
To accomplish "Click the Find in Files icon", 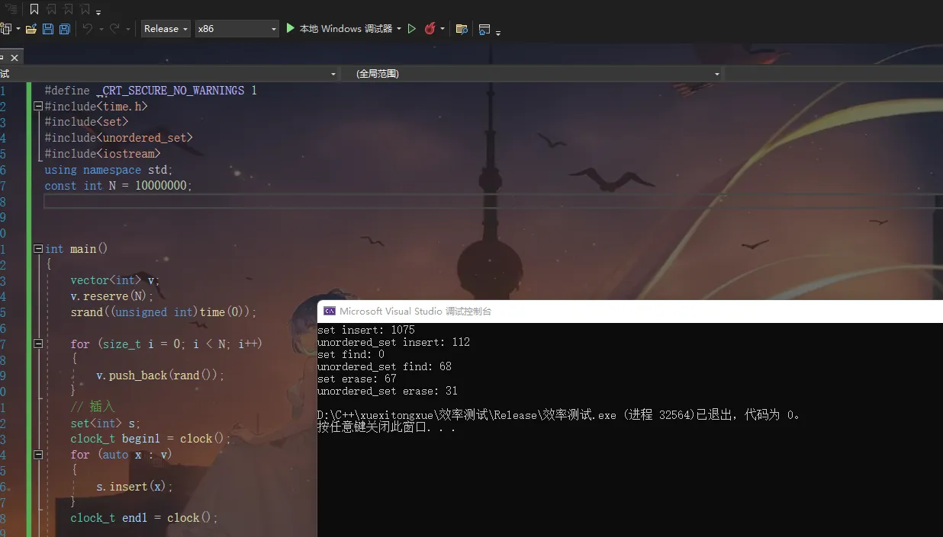I will coord(462,29).
